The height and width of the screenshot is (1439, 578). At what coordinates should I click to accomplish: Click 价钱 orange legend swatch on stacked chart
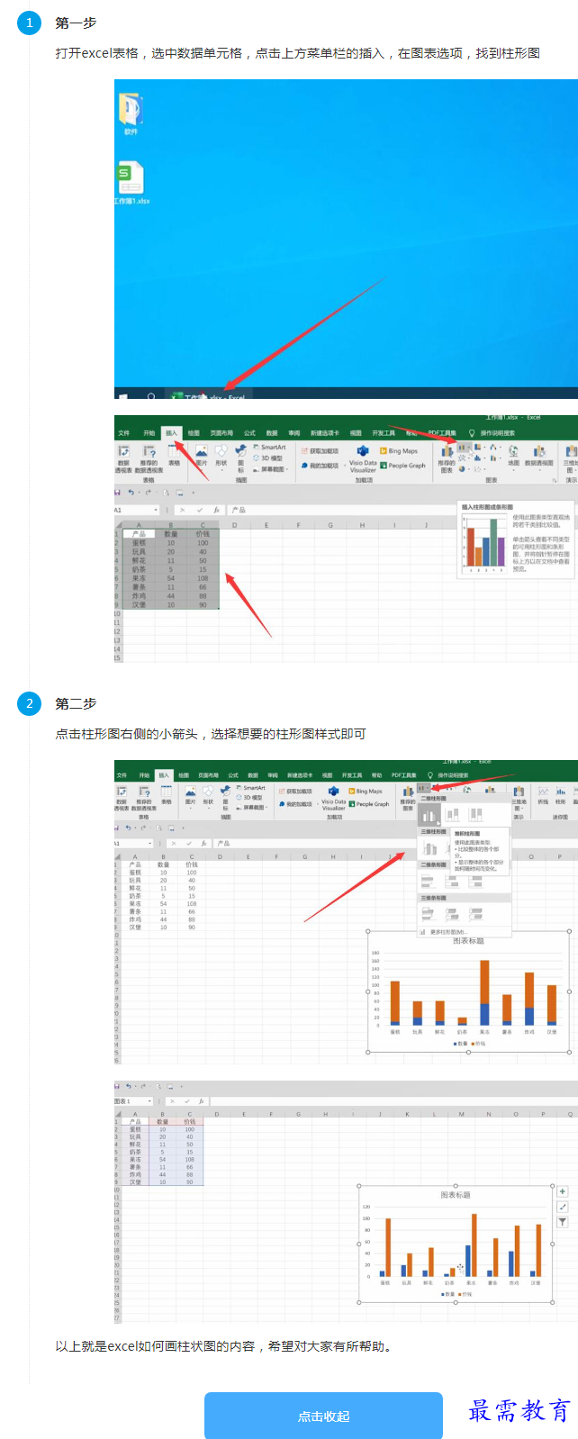pos(472,1044)
